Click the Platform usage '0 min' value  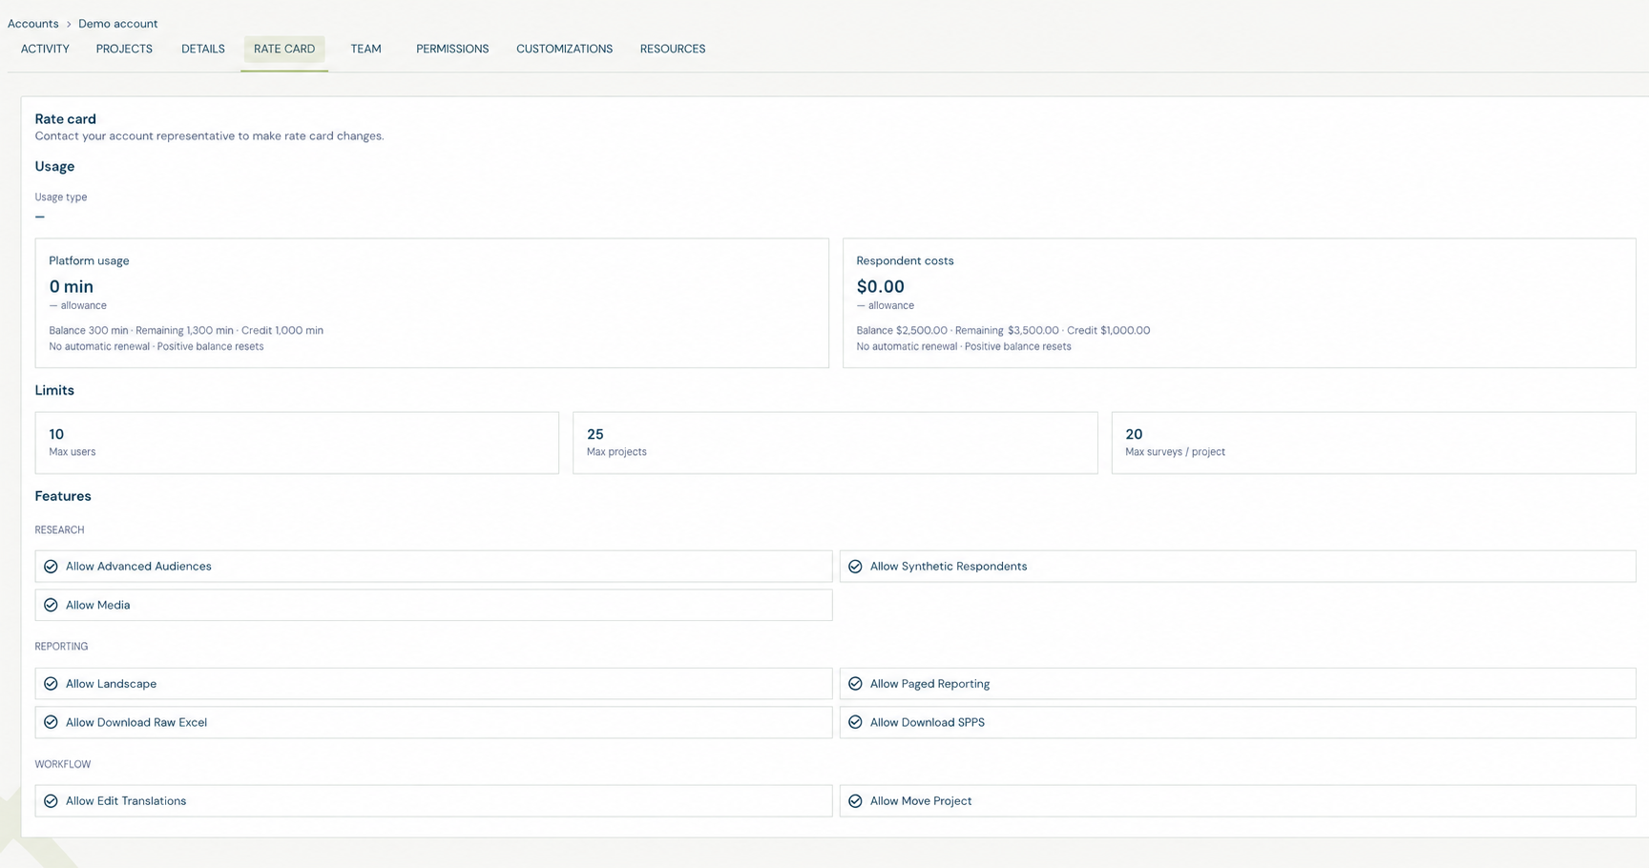(x=72, y=286)
